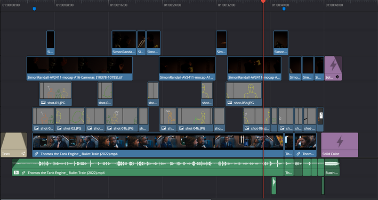
Task: Click the horizontal timeline scrollbar at the bottom
Action: [106, 199]
